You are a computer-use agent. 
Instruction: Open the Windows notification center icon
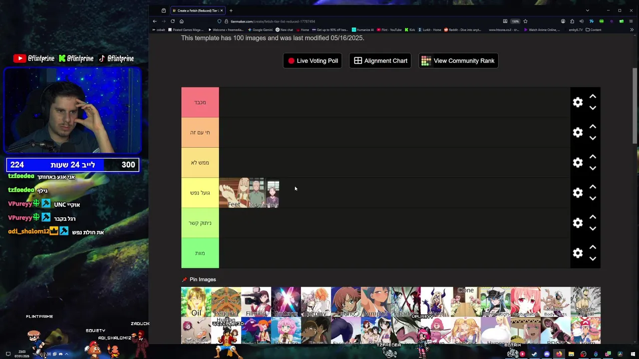[8, 354]
